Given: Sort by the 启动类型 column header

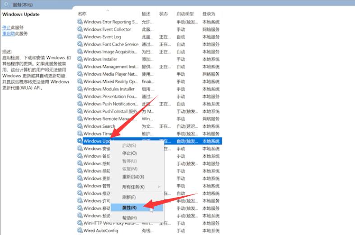Looking at the screenshot, I should 185,14.
